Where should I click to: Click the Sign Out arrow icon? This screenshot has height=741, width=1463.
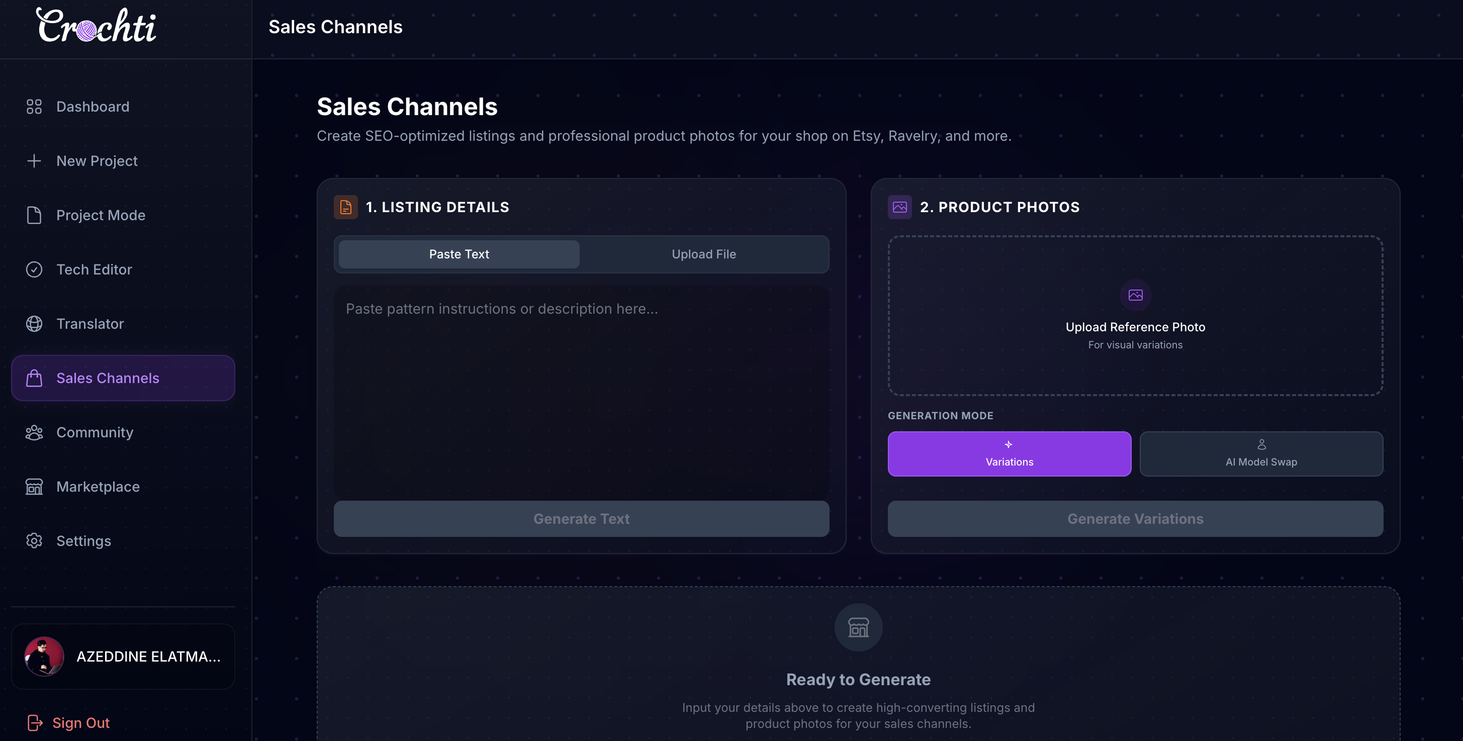tap(35, 723)
